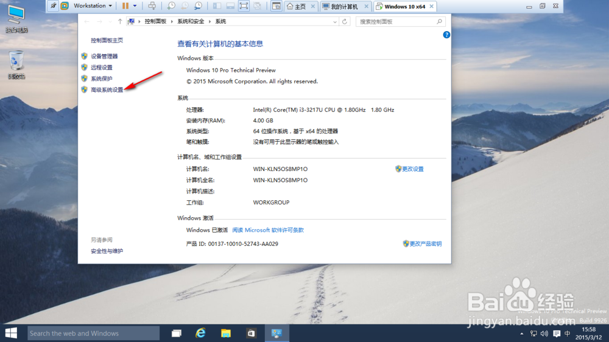Screen dimensions: 609x342
Task: Send Ctrl+Alt+Del to the guest
Action: (x=152, y=6)
